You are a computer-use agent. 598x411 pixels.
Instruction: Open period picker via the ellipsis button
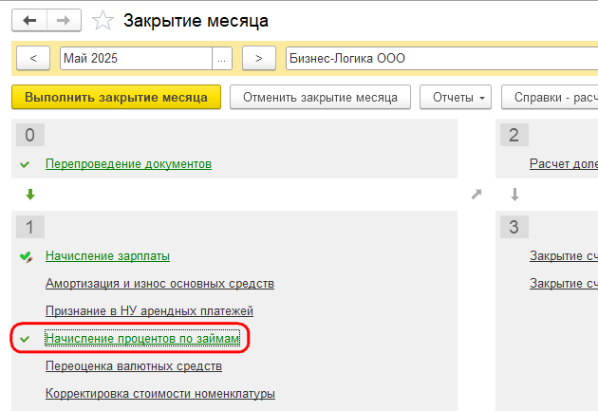221,58
